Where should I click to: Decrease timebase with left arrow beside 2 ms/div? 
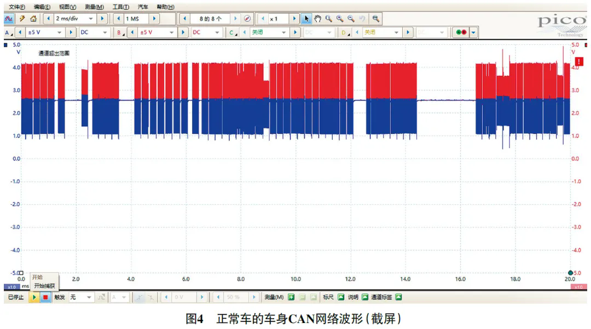pyautogui.click(x=48, y=19)
